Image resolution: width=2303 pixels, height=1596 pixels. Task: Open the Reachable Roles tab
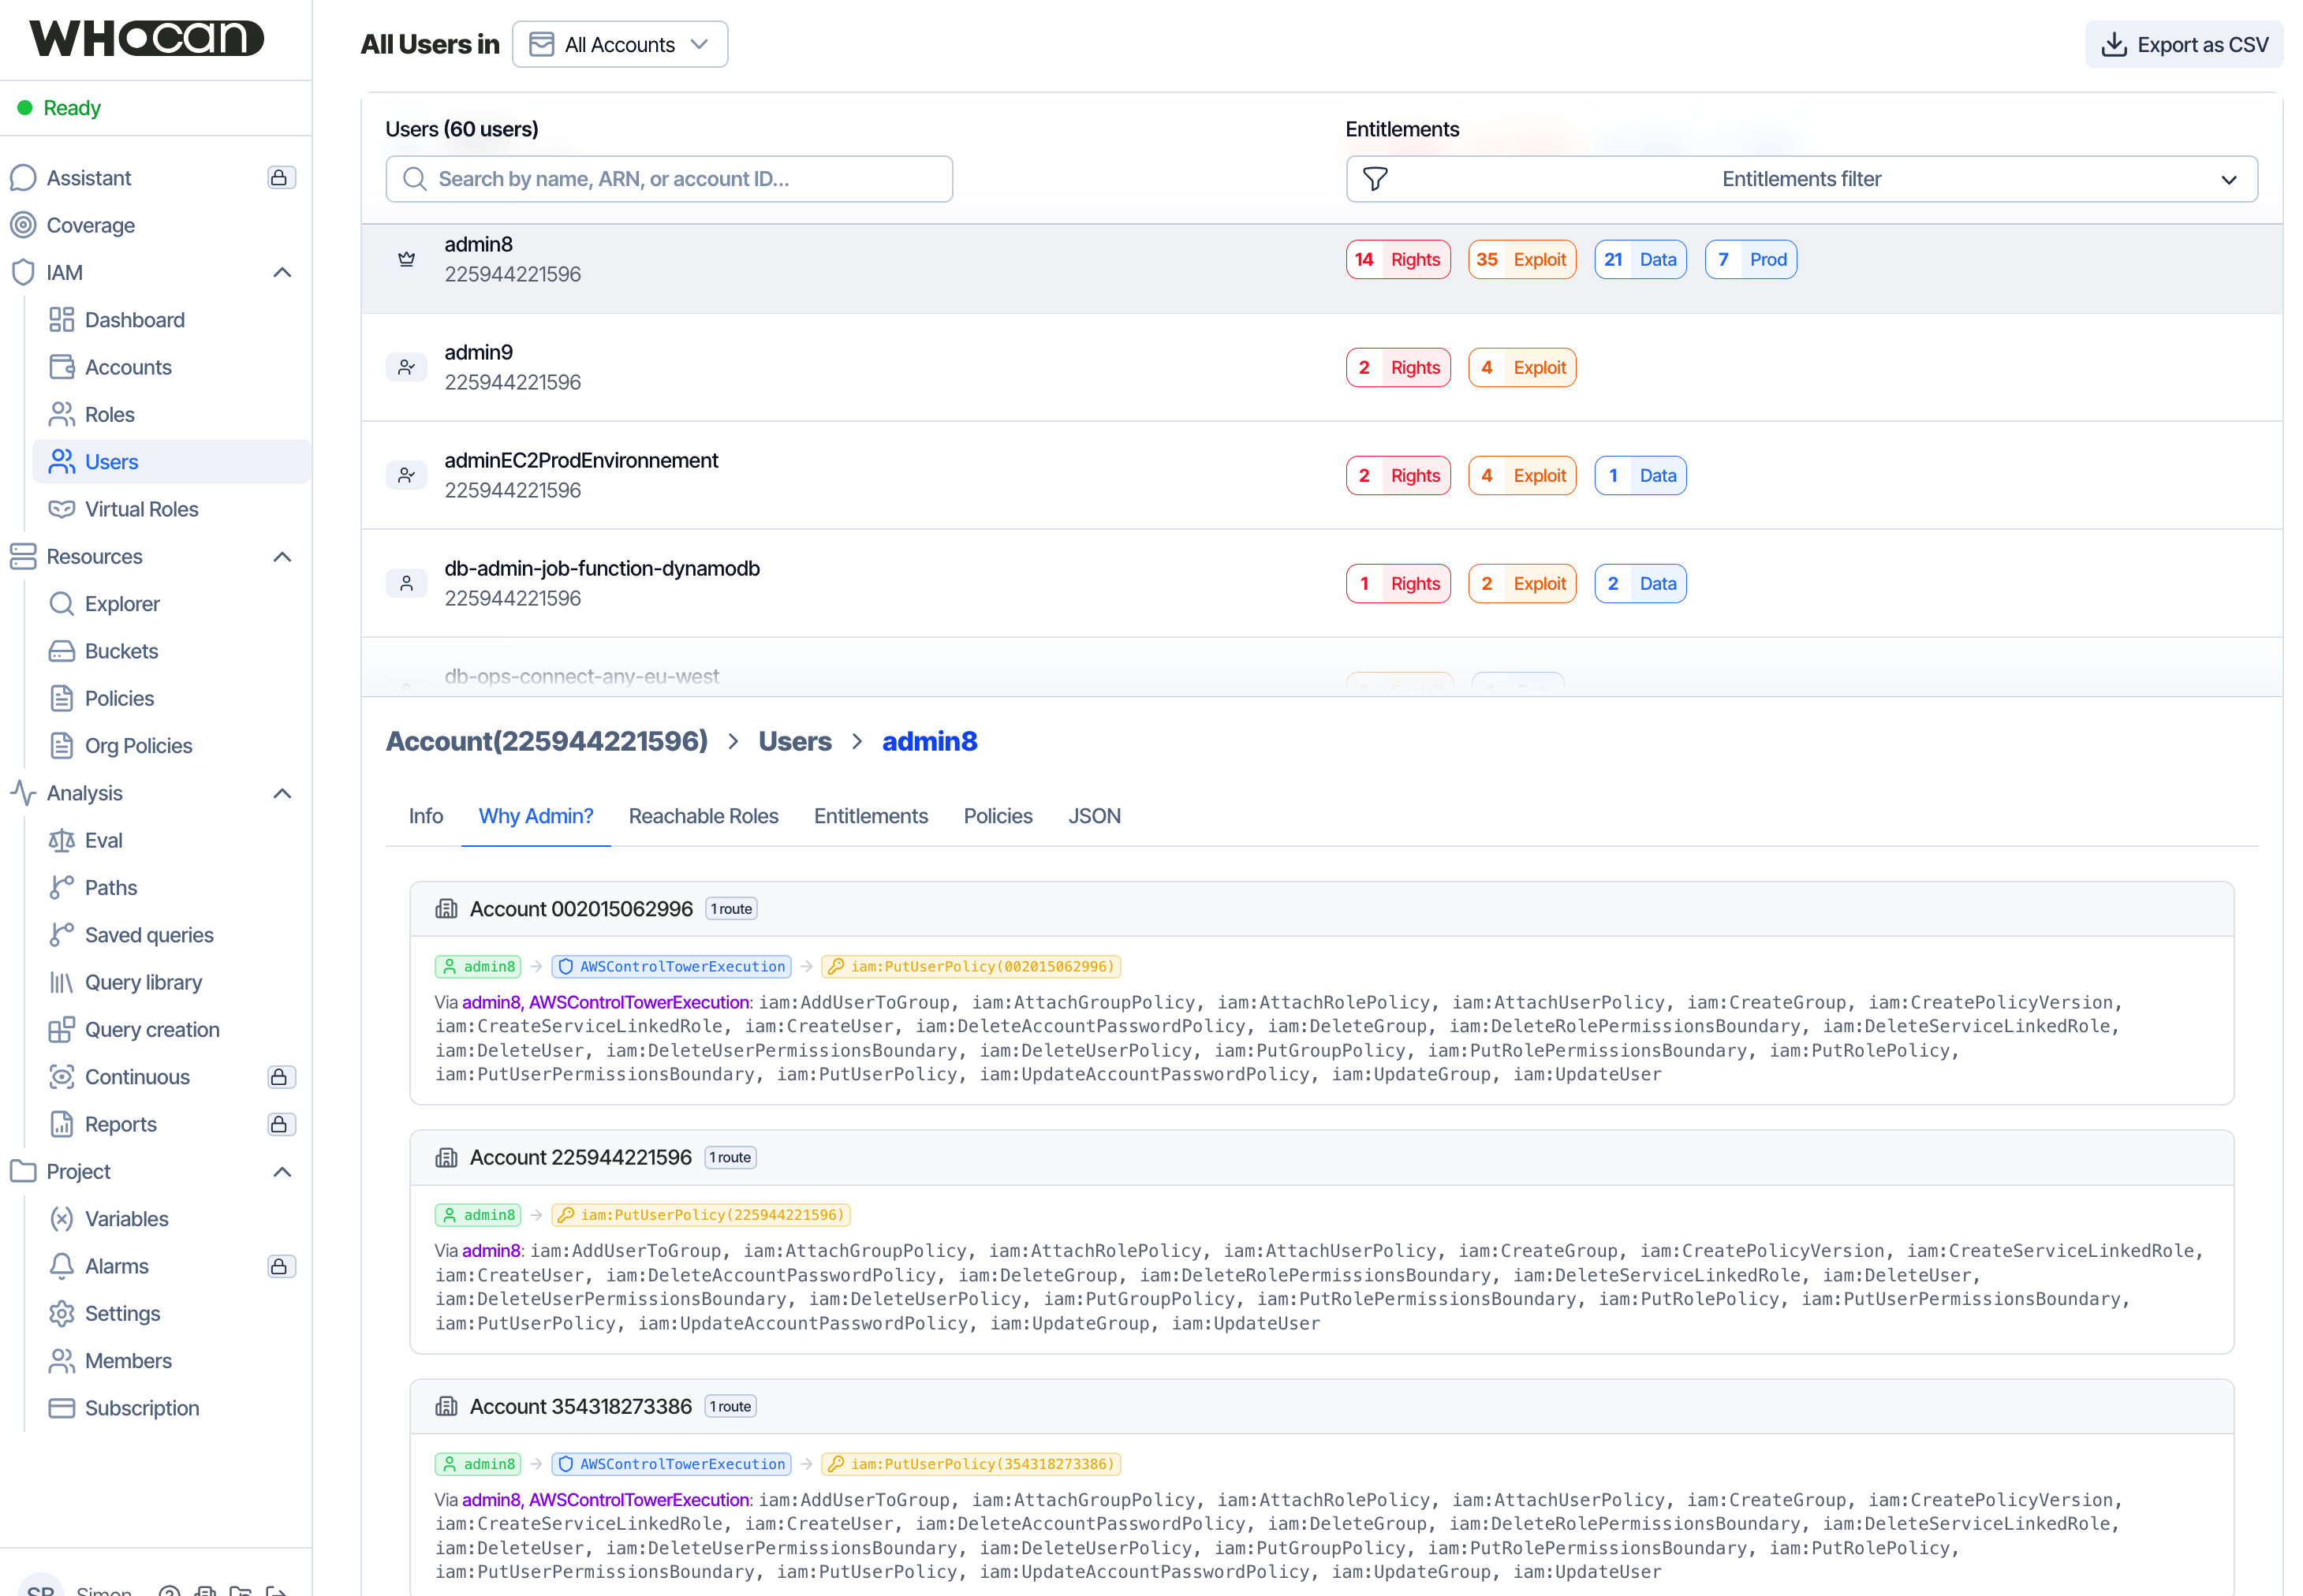[703, 816]
